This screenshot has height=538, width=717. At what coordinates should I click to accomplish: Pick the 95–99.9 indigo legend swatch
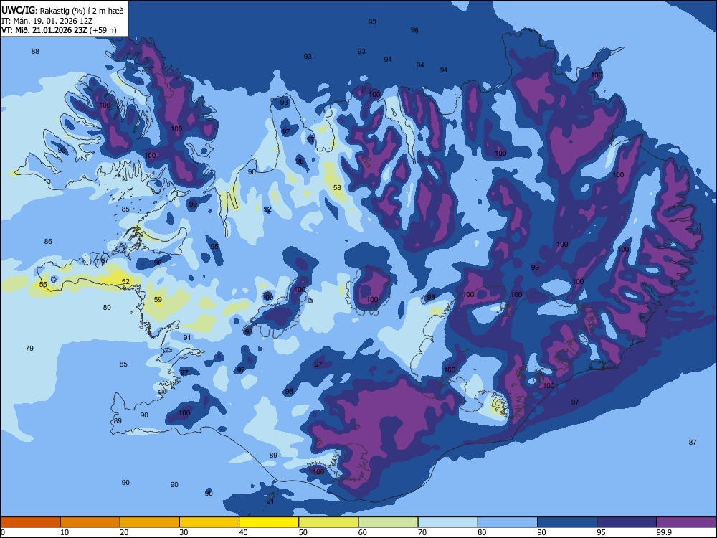point(627,522)
